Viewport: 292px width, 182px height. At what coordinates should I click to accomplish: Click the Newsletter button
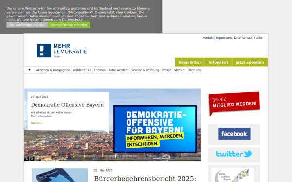pos(190,62)
